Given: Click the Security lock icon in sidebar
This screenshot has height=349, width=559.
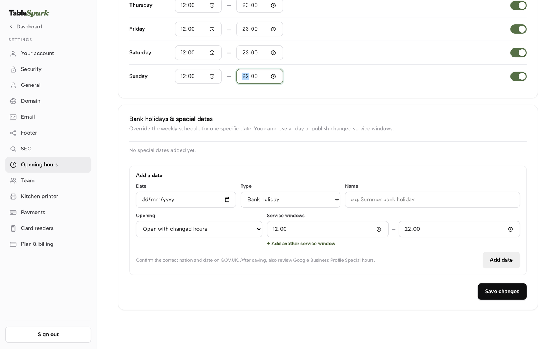Looking at the screenshot, I should pos(13,69).
